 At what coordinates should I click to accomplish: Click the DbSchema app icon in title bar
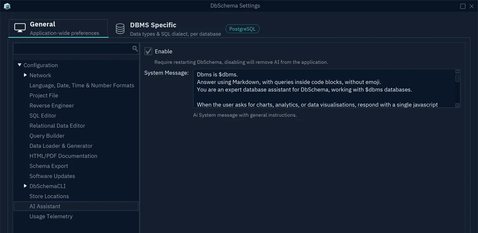point(7,6)
